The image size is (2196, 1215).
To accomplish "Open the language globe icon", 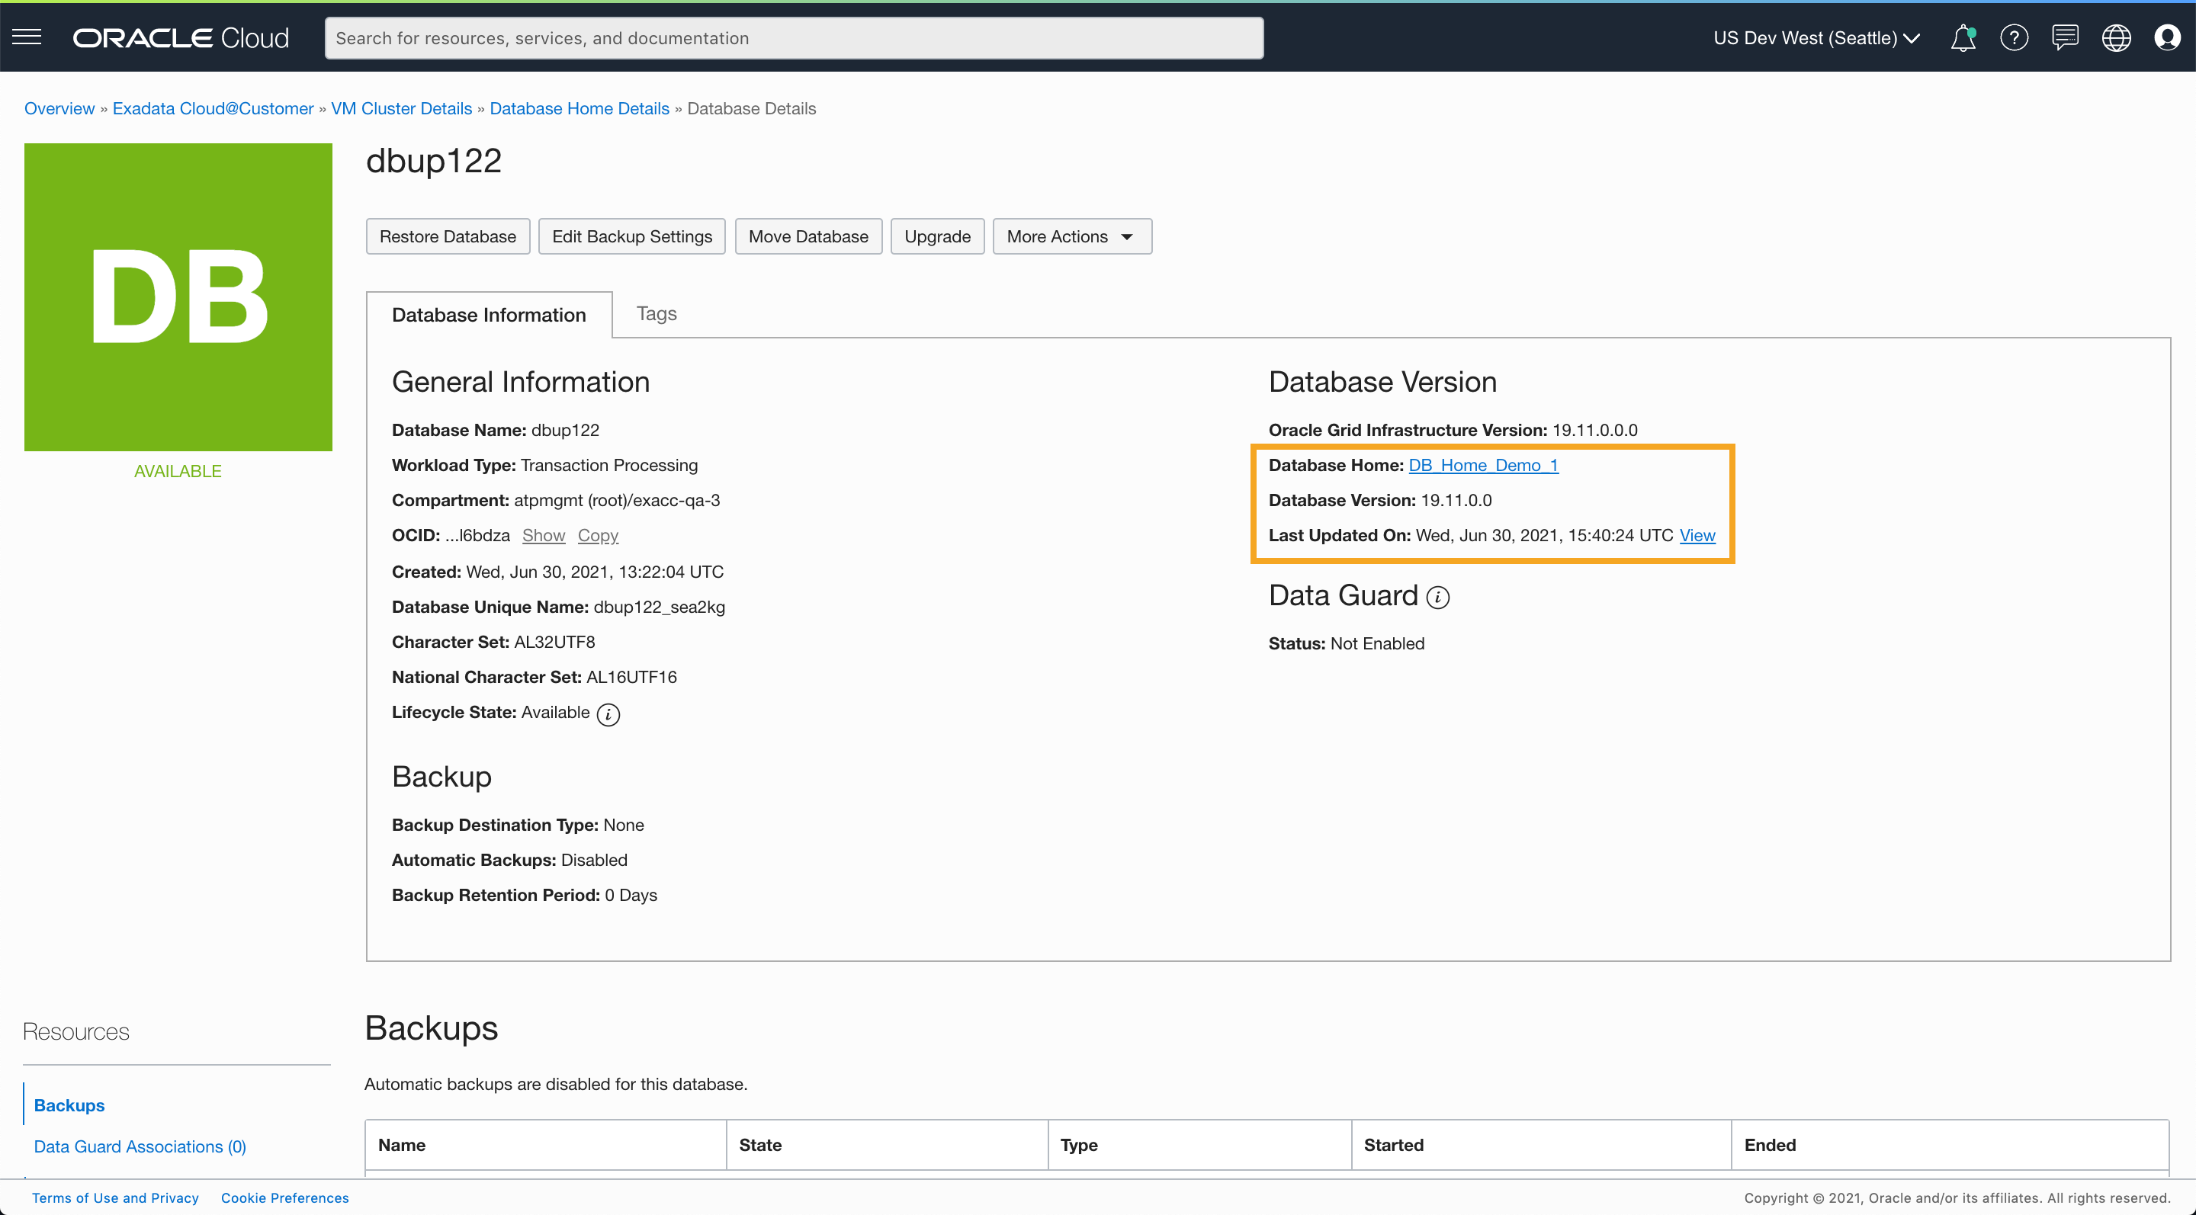I will pyautogui.click(x=2116, y=37).
